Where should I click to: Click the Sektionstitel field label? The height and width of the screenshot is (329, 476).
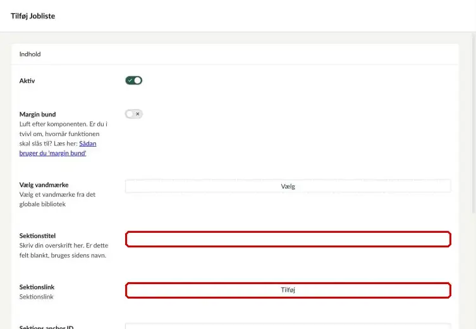click(37, 236)
